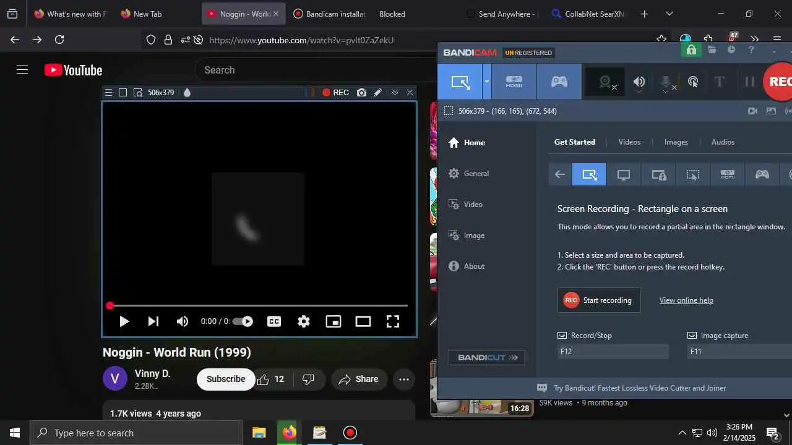Select game controller mode in Get Started row

tap(762, 175)
